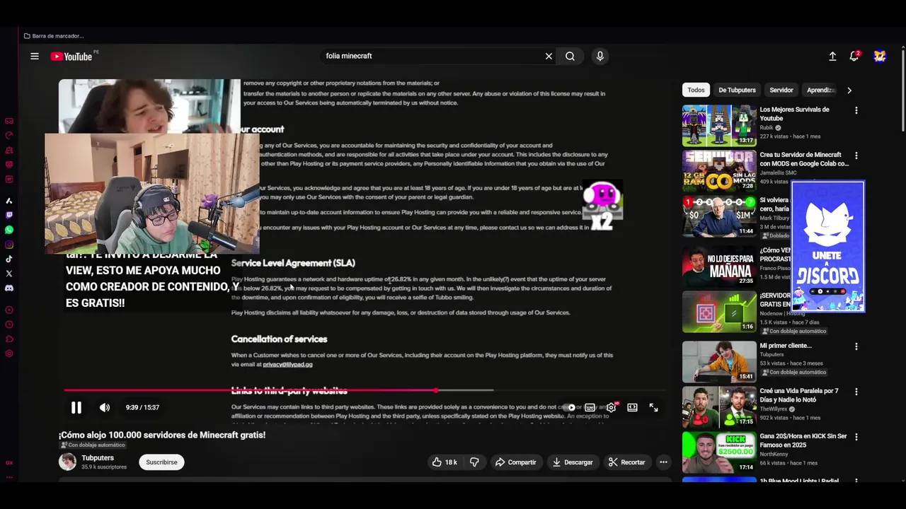Open Twitch in the browser sidebar
The height and width of the screenshot is (509, 906).
pyautogui.click(x=9, y=215)
